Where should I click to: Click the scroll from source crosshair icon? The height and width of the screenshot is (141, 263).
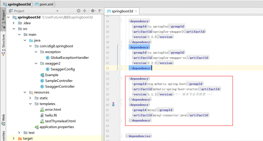78,11
